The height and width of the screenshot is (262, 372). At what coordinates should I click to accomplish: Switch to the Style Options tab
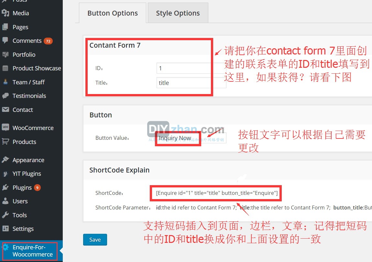(x=178, y=13)
